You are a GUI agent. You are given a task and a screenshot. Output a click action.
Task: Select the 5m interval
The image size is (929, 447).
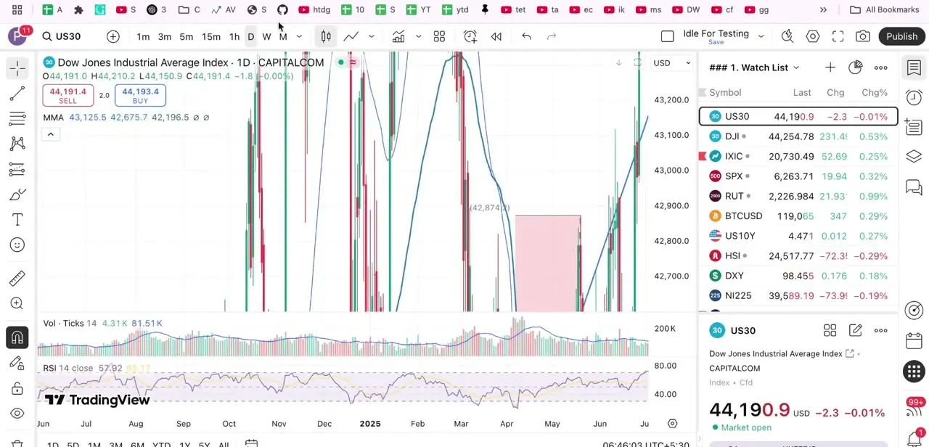(187, 37)
